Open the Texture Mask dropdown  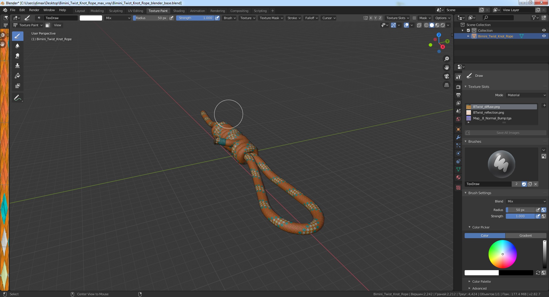271,18
